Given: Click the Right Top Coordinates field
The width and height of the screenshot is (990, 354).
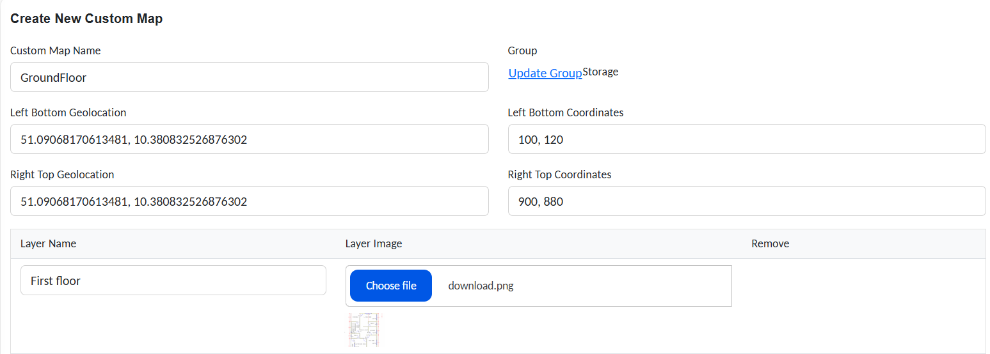Looking at the screenshot, I should [x=746, y=201].
